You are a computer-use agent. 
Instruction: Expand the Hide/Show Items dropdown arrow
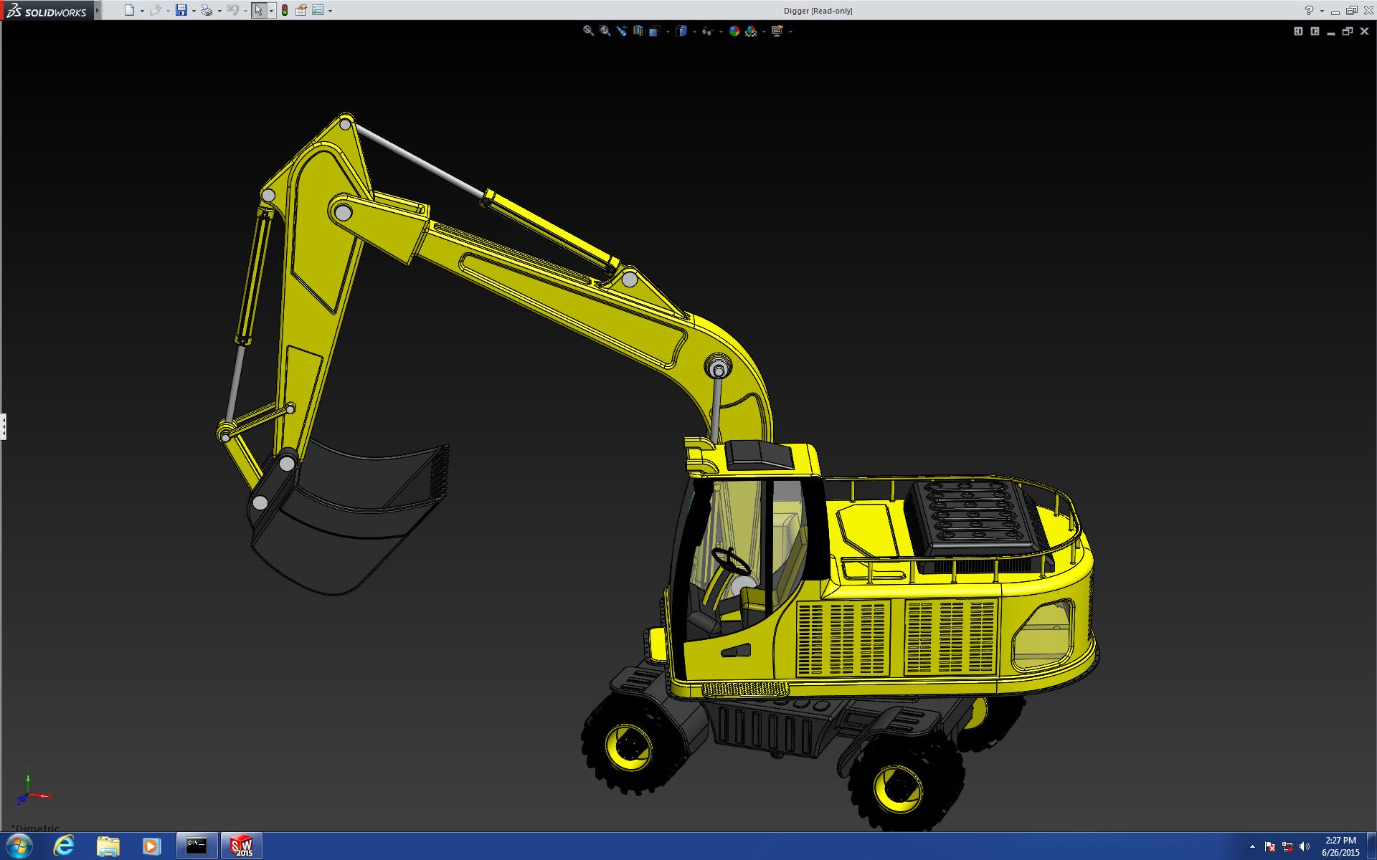click(x=721, y=32)
